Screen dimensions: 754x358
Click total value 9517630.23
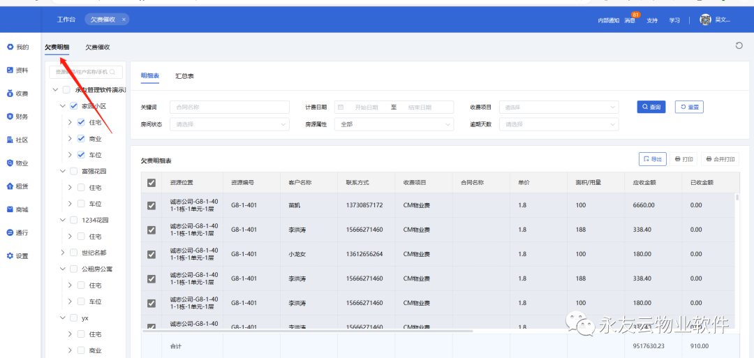click(x=649, y=346)
